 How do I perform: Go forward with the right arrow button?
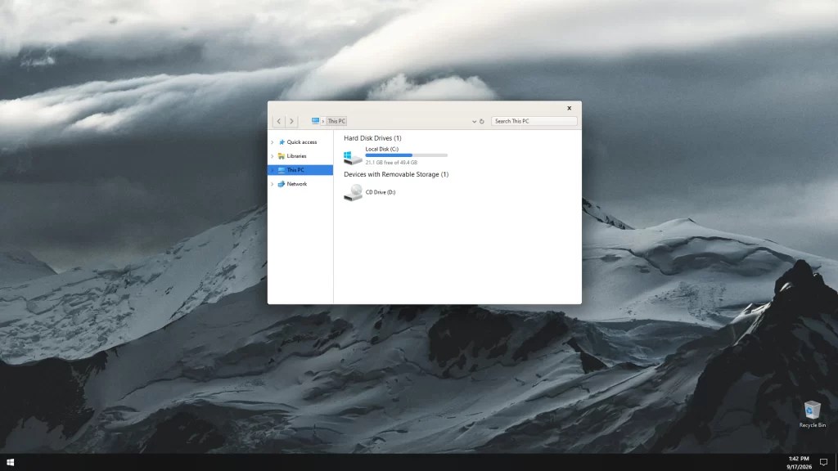click(291, 121)
